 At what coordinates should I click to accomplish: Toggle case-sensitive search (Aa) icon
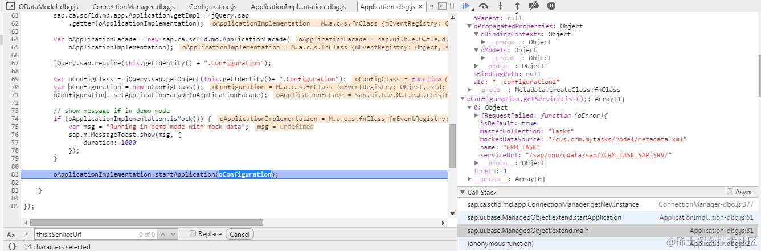pos(11,235)
